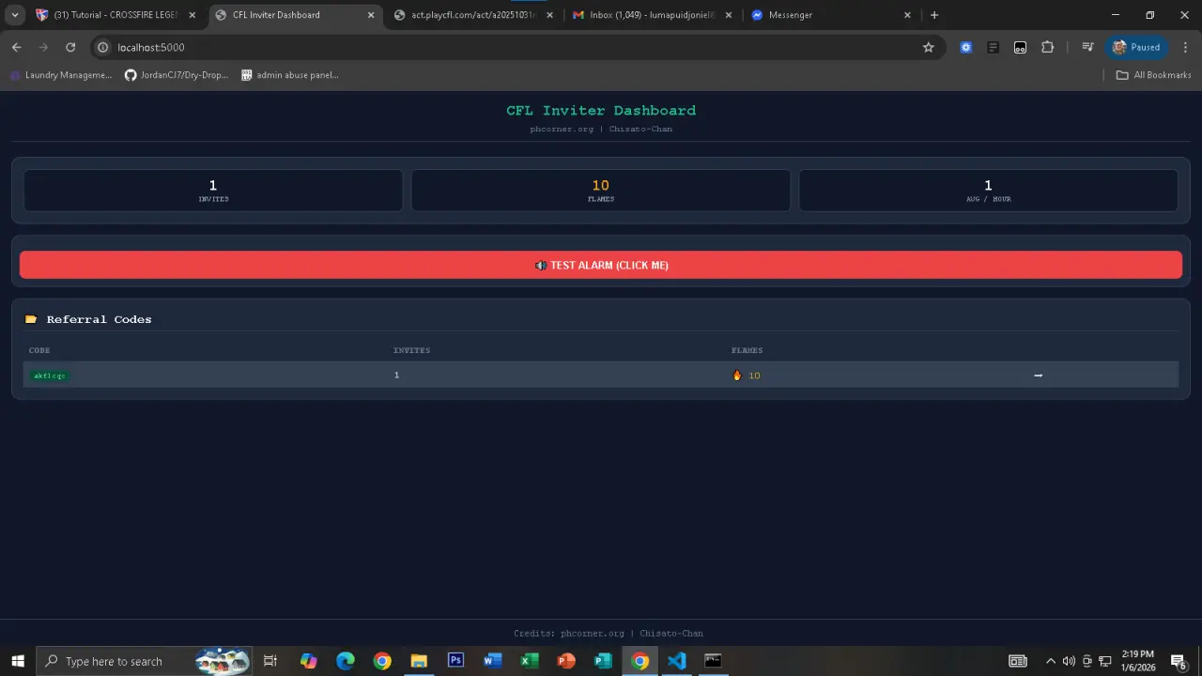Click the Avg / Hour stat card
Screen dimensions: 1202x676
coord(988,191)
